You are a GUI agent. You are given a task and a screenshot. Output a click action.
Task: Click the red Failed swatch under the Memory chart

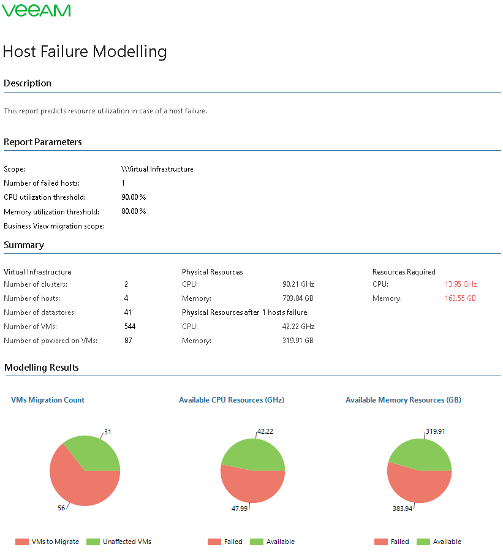[381, 542]
